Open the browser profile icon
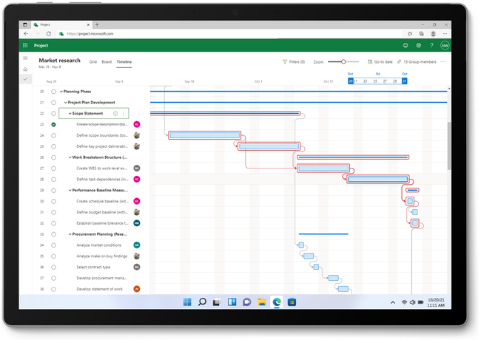 pyautogui.click(x=433, y=34)
